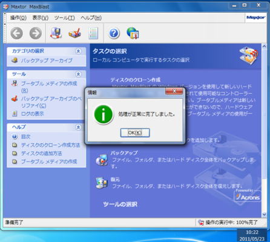
Task: Select the ディスクのクローン作成 task
Action: click(x=136, y=80)
